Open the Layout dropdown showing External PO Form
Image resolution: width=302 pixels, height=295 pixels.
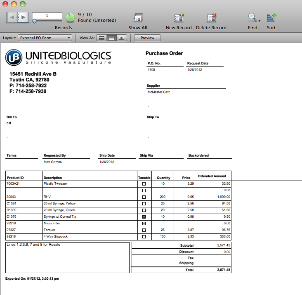45,38
